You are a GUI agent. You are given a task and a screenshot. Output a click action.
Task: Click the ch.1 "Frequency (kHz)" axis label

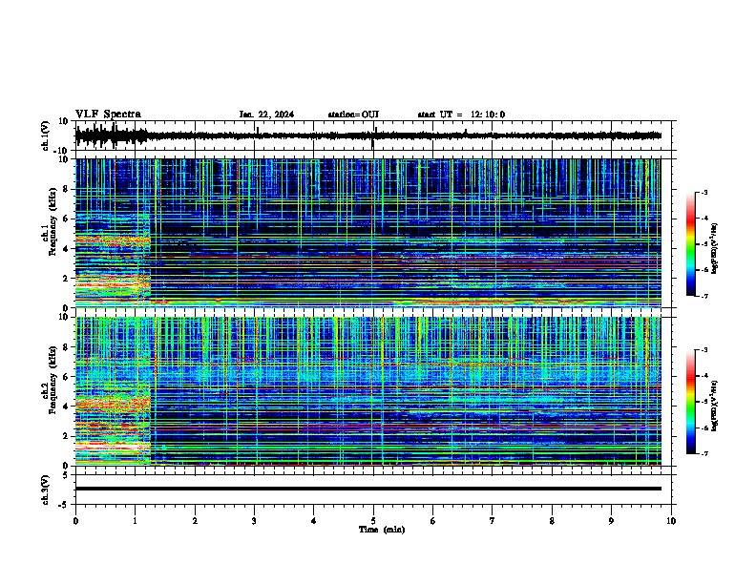[52, 221]
